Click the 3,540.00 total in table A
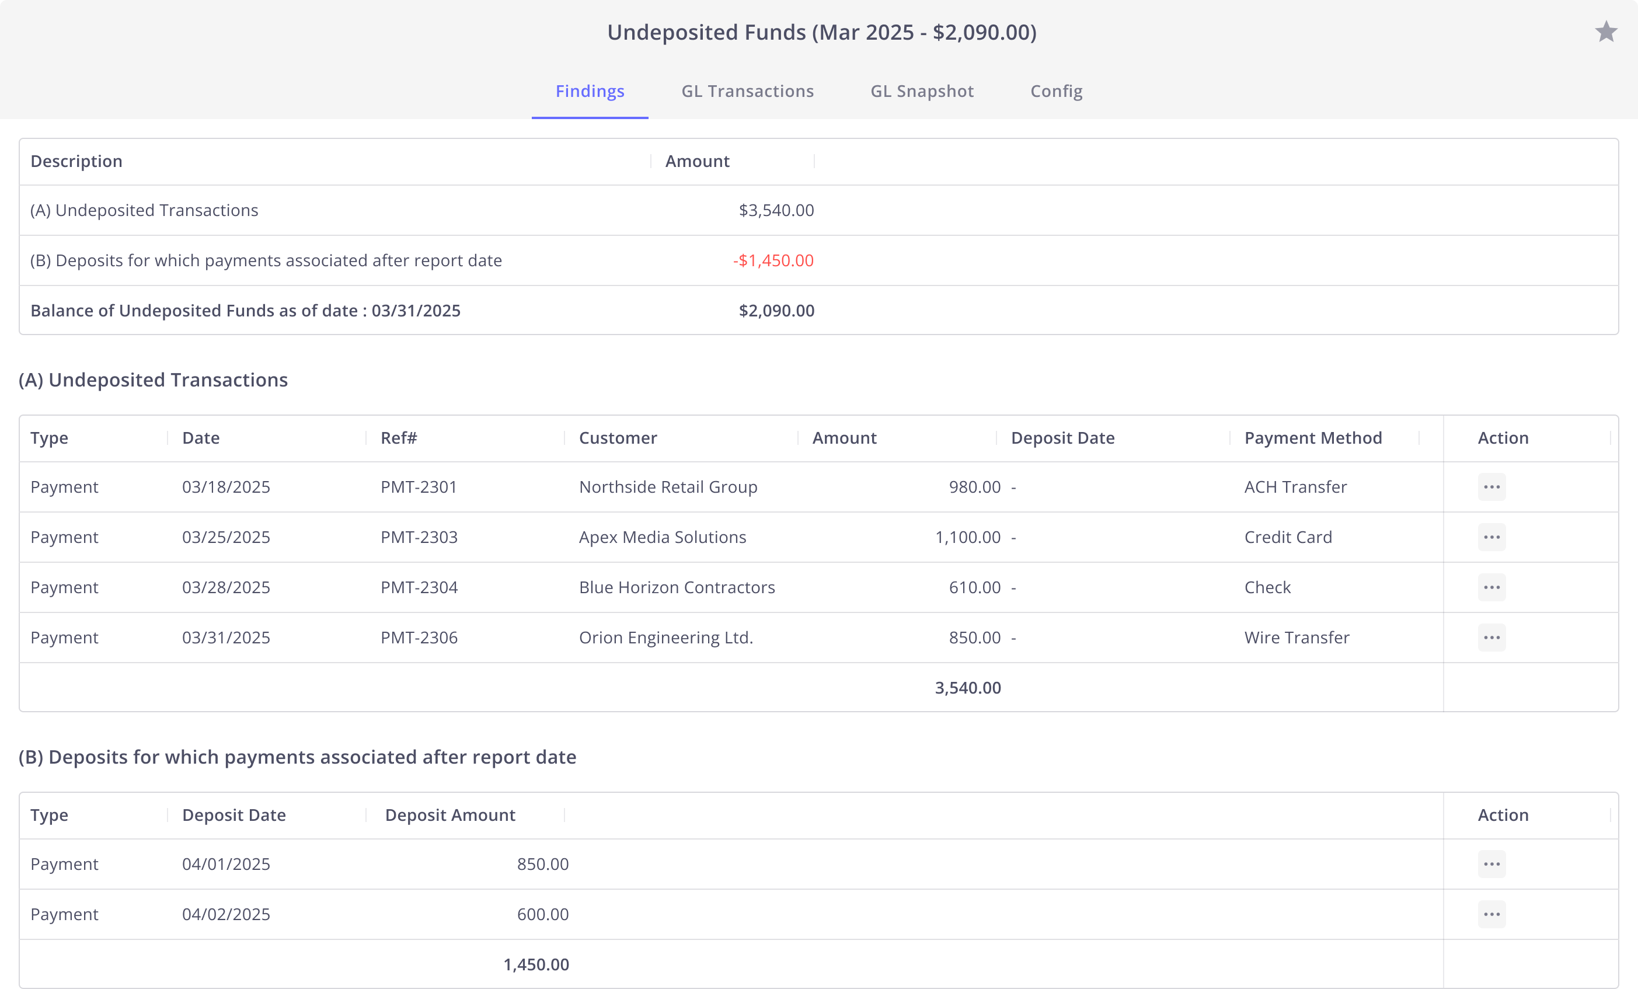 click(x=967, y=688)
